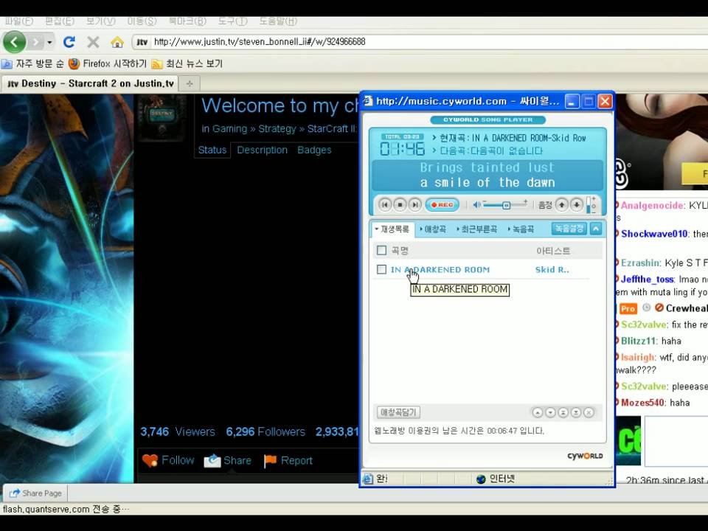Image resolution: width=708 pixels, height=531 pixels.
Task: Select the 재생목록 tab
Action: (392, 229)
